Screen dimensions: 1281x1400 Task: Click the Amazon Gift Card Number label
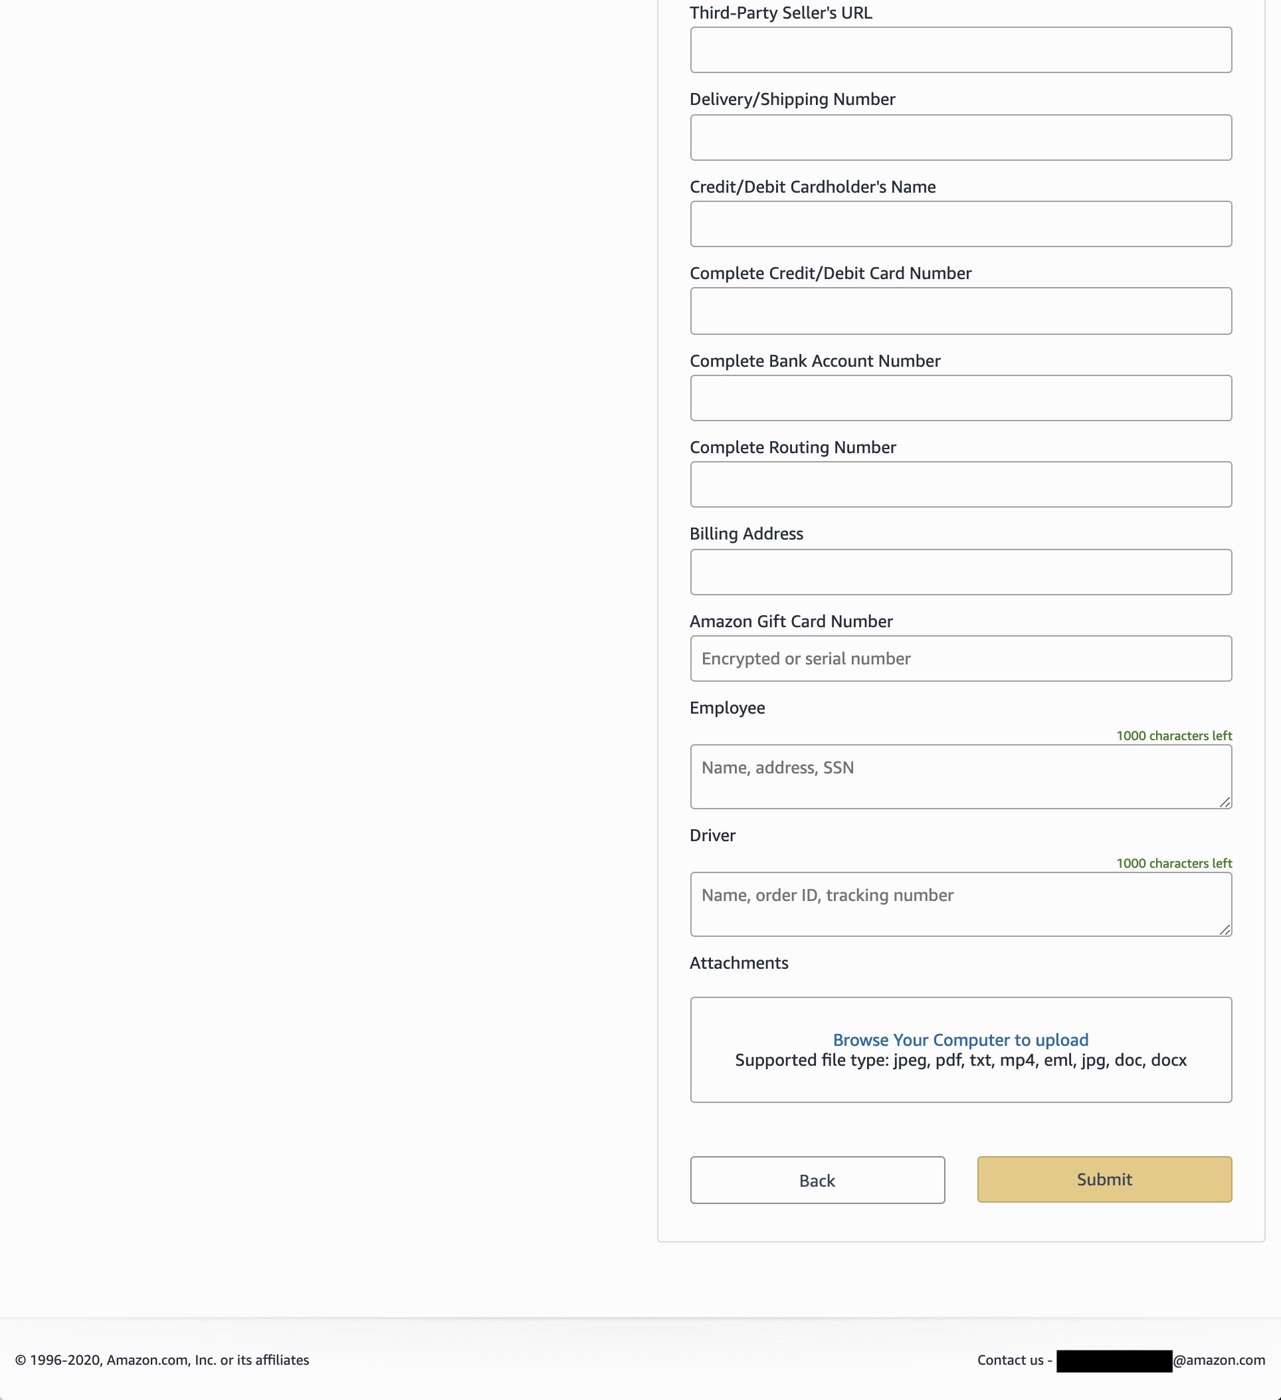click(x=791, y=621)
